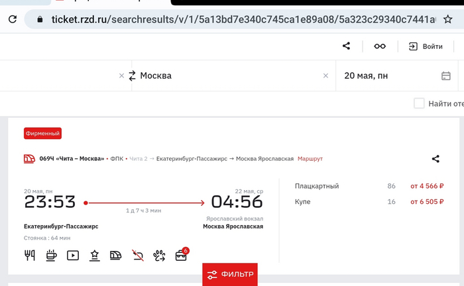Clear the departure station field
The height and width of the screenshot is (286, 464).
[121, 75]
